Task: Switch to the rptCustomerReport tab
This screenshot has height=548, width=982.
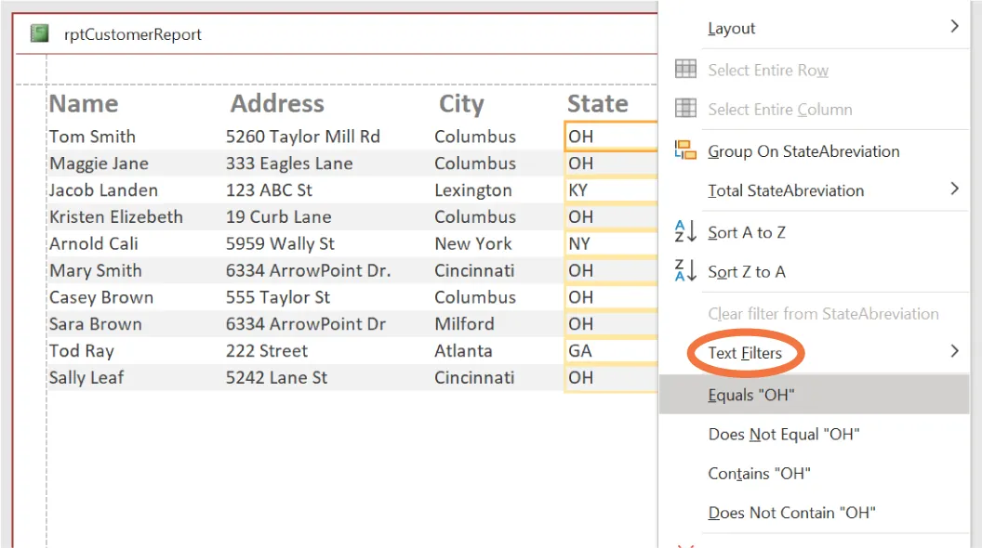Action: (x=134, y=34)
